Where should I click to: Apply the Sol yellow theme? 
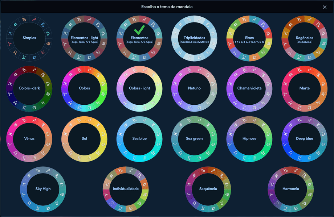pos(84,139)
